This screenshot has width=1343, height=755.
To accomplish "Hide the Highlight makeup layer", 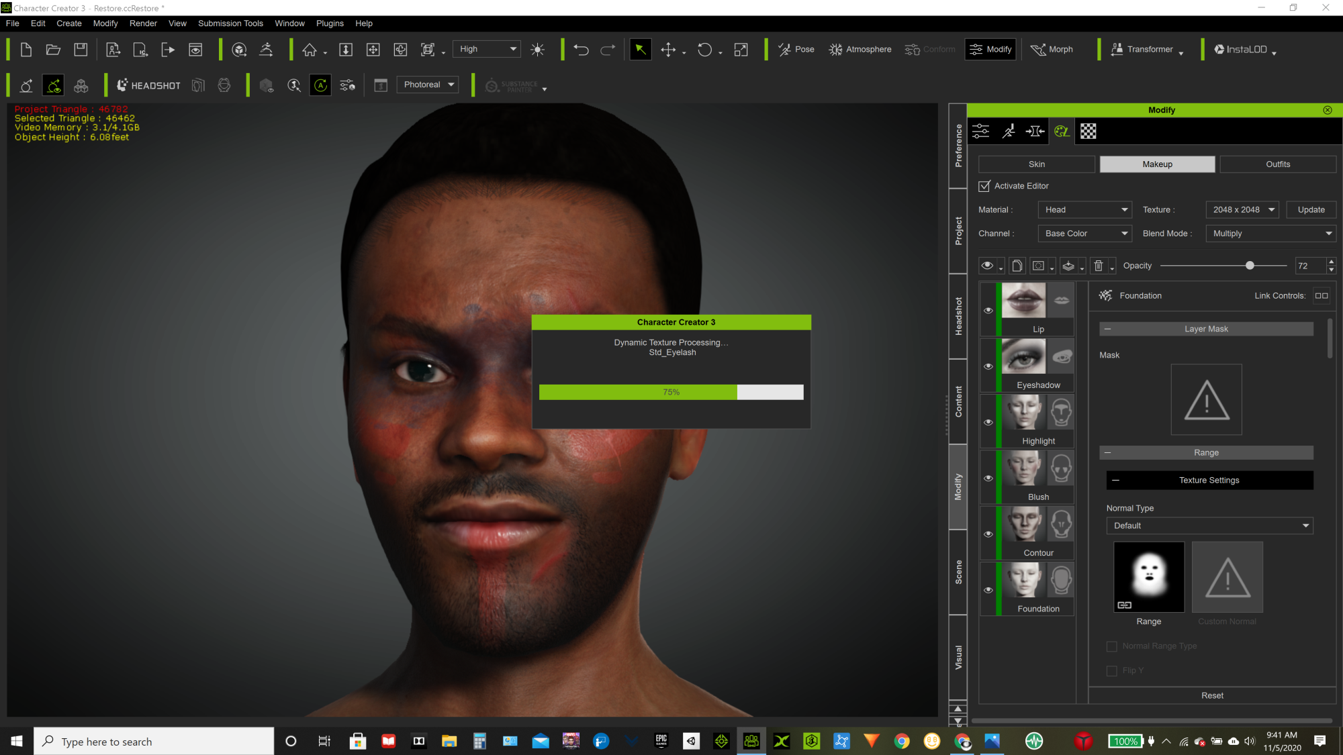I will coord(988,422).
